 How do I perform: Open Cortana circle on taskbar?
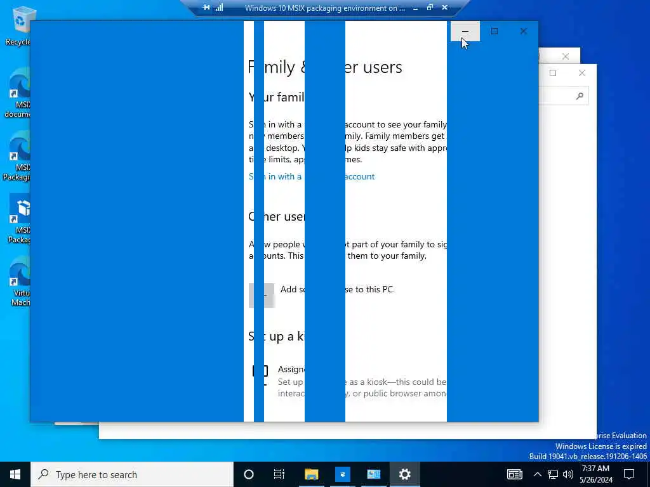click(249, 474)
